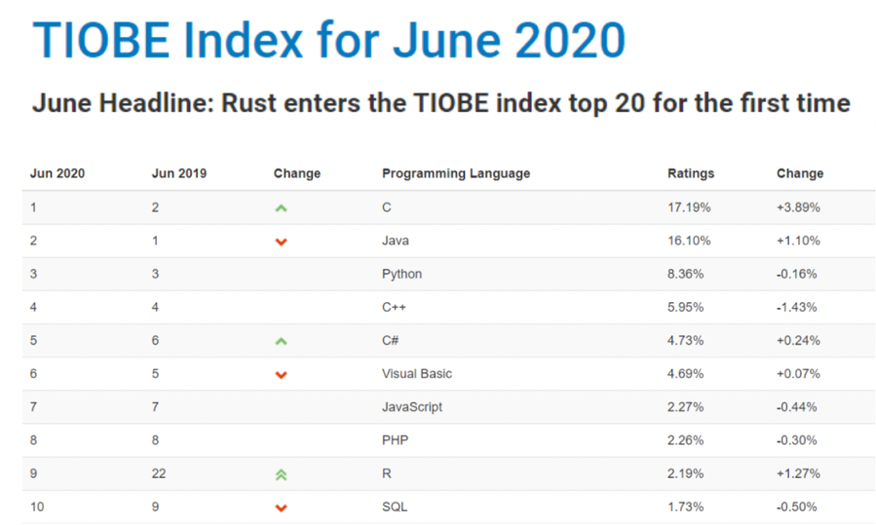The width and height of the screenshot is (876, 525).
Task: Click the +0.24% change value
Action: pyautogui.click(x=798, y=341)
